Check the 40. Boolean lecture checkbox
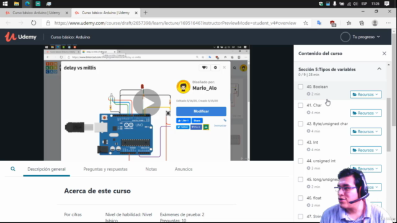Screen dimensions: 397x223 [300, 87]
